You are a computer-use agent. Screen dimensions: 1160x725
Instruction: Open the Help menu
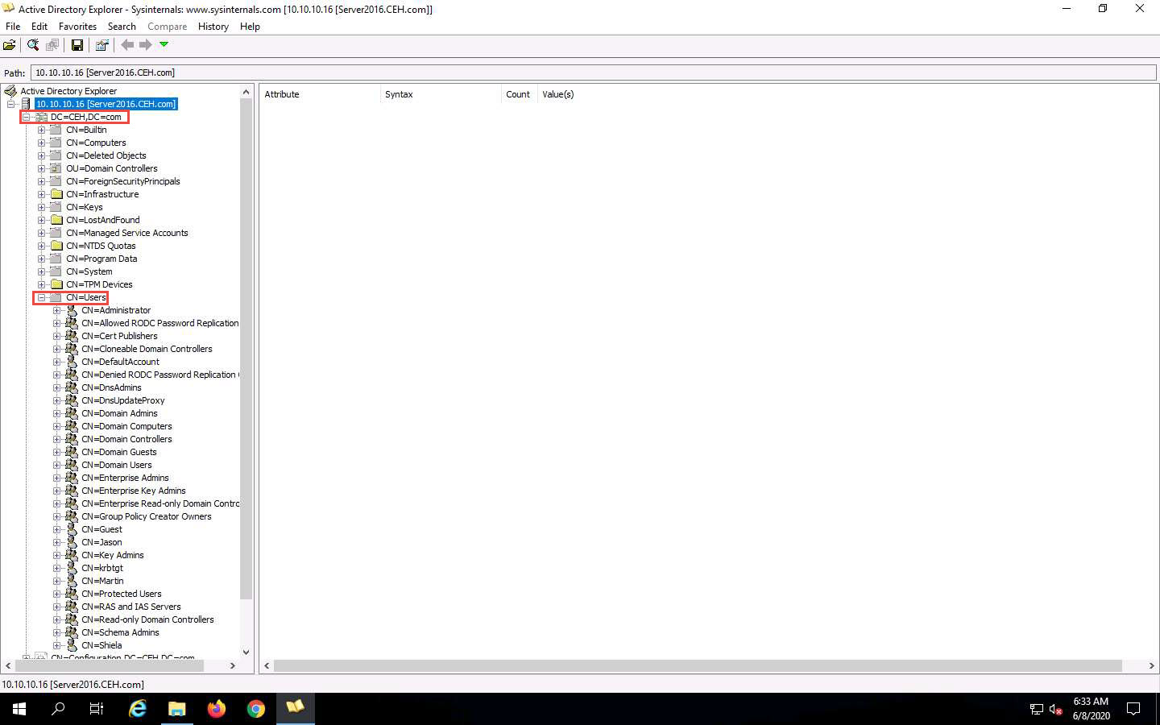click(x=250, y=27)
